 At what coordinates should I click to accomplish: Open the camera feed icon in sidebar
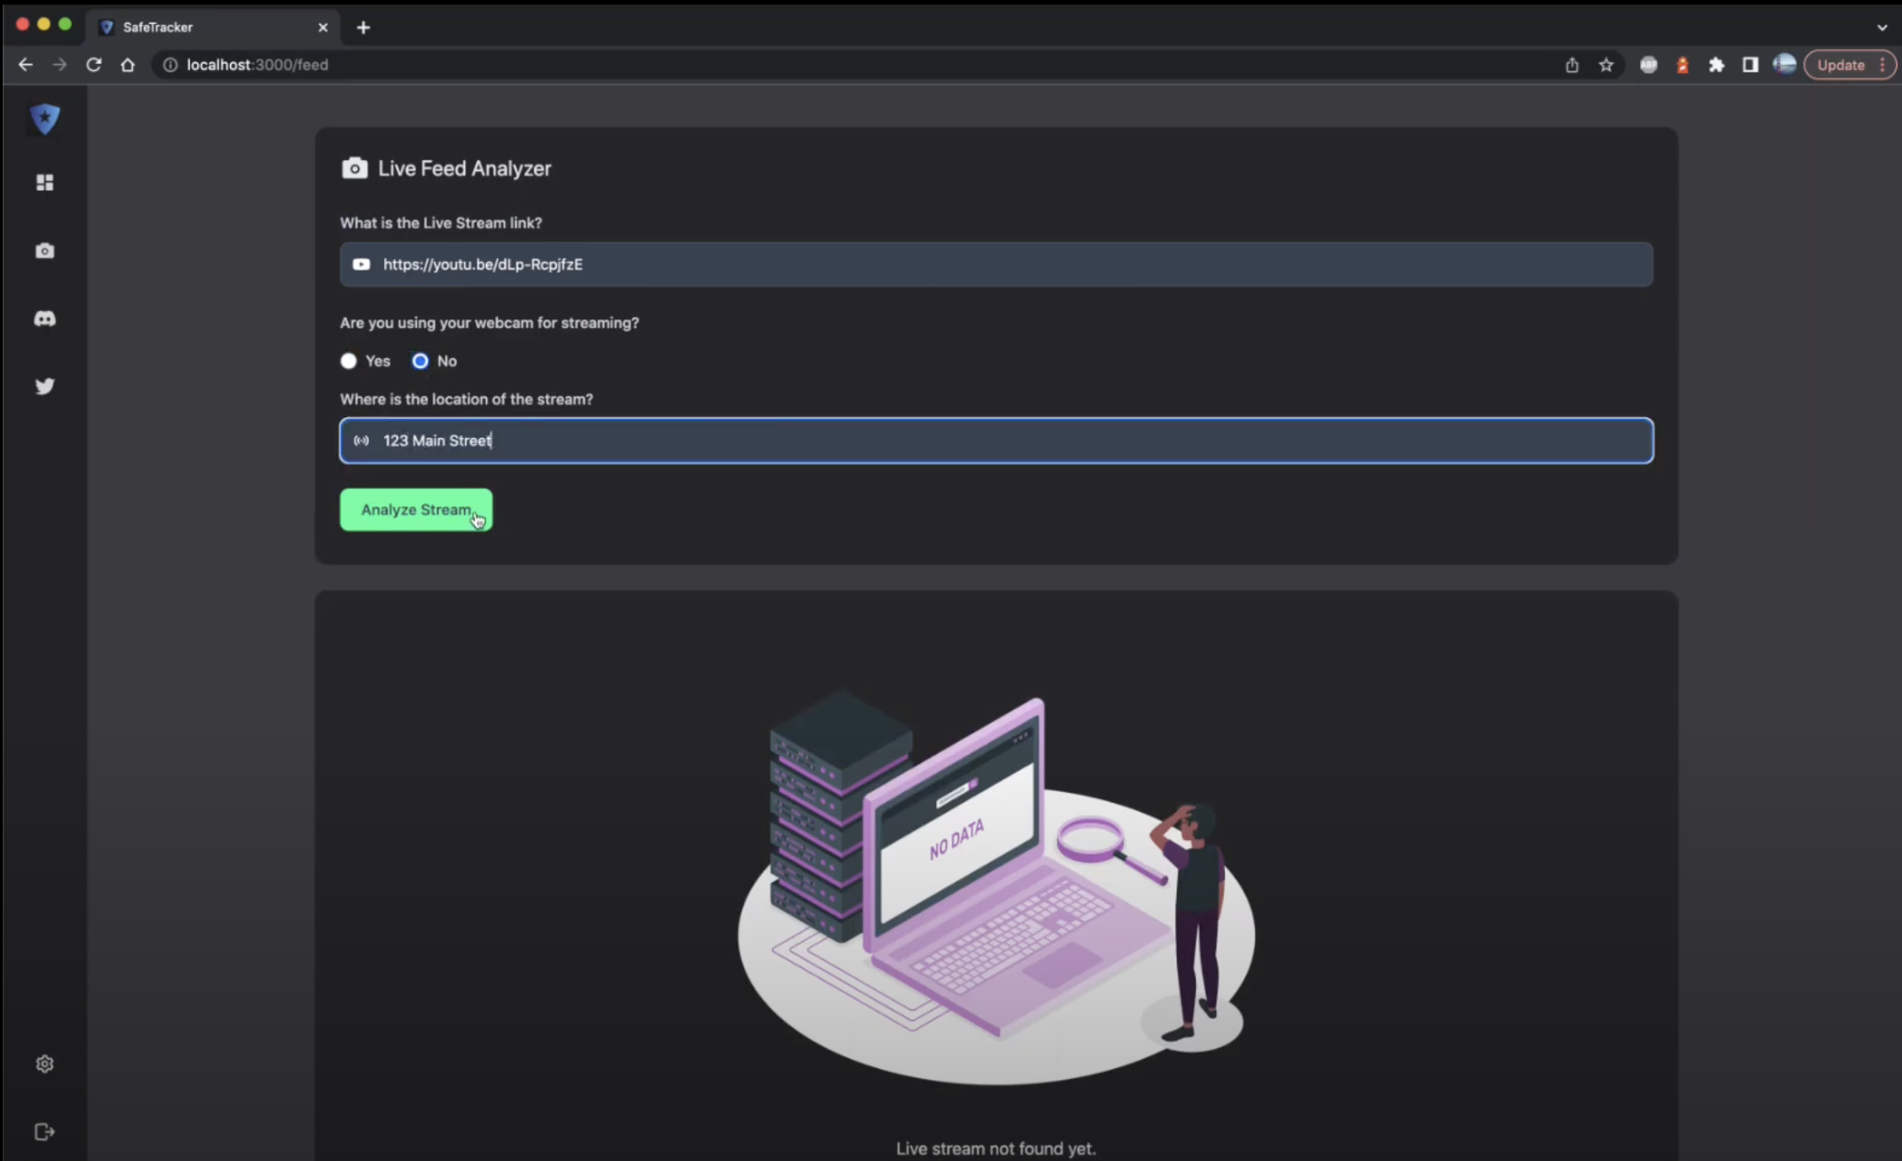[x=45, y=250]
